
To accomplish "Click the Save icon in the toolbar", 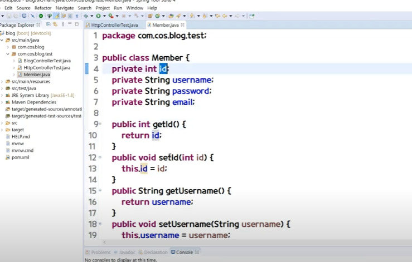I will (x=9, y=16).
